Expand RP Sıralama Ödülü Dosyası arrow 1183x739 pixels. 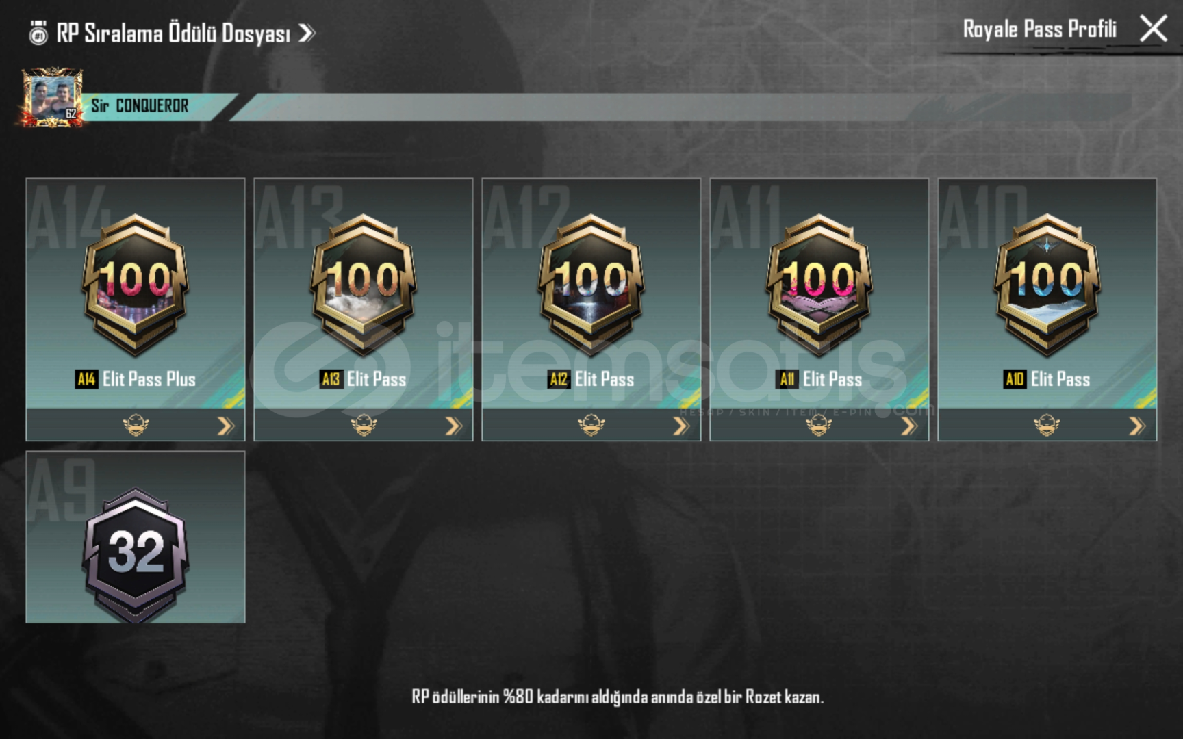point(307,33)
